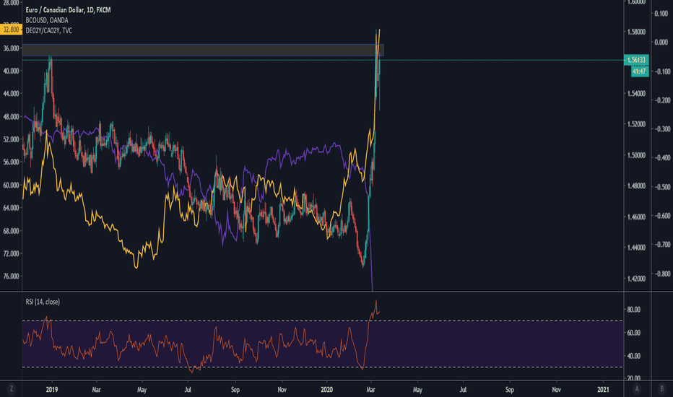Select the DE02Y/CA02Y, TVC legend entry

tap(49, 30)
